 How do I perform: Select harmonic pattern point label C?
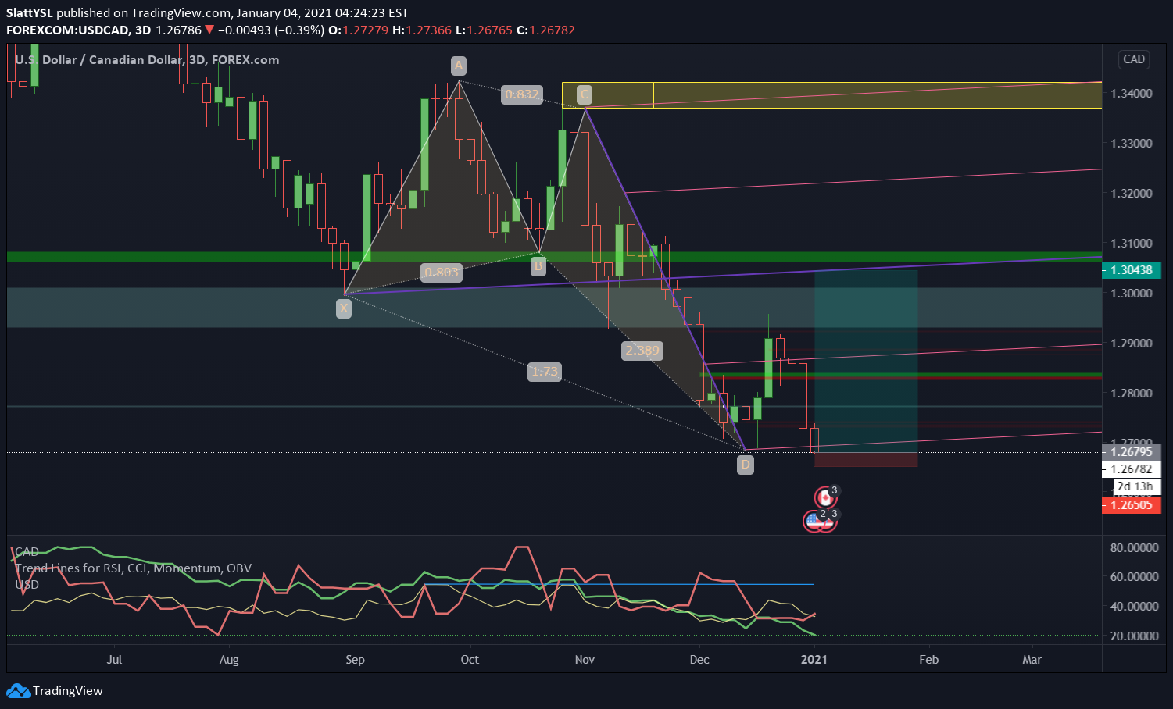pos(584,95)
